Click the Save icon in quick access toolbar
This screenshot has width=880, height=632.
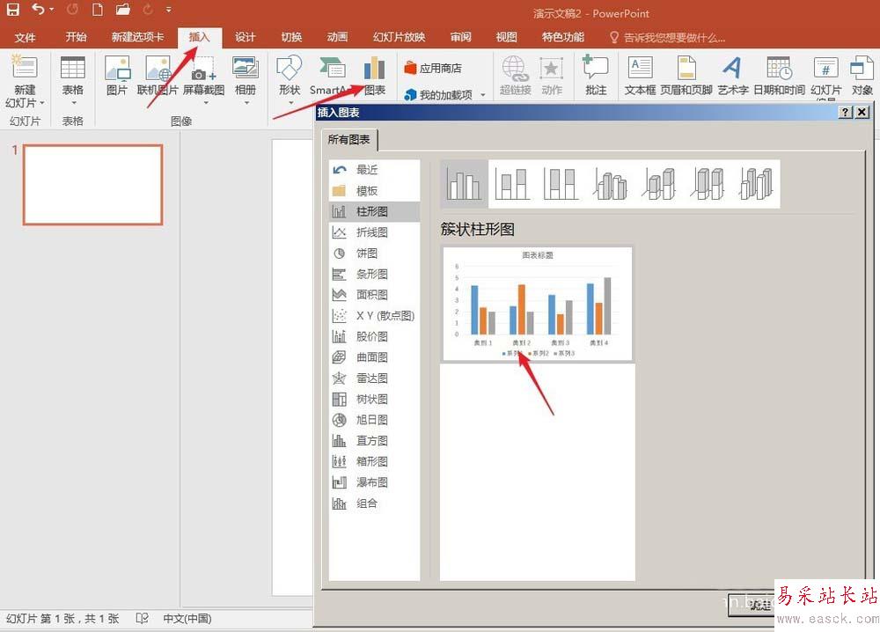12,9
